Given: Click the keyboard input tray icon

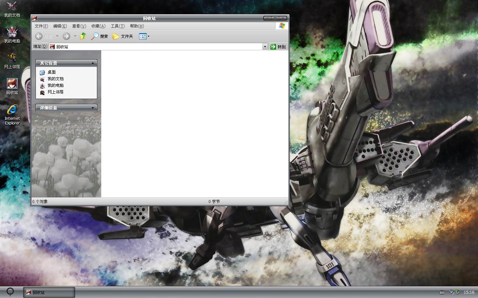Looking at the screenshot, I should [442, 292].
